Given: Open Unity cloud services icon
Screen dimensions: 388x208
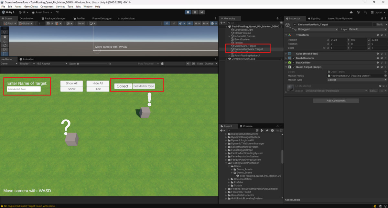Looking at the screenshot, I should (351, 12).
